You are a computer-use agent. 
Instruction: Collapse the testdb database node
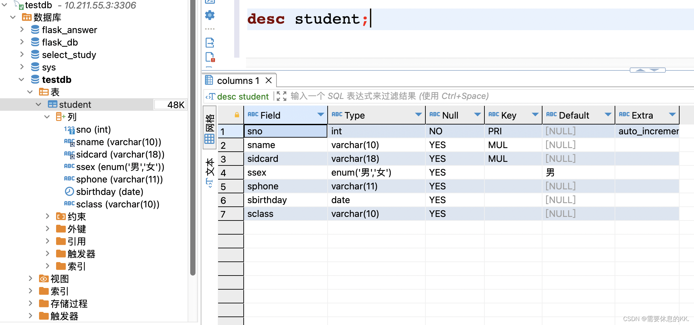point(22,79)
